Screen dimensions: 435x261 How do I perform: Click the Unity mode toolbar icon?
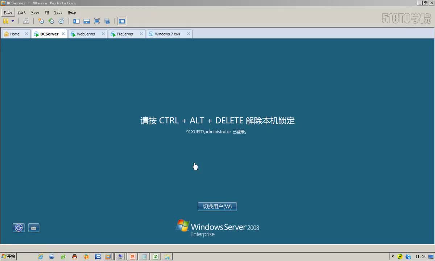tap(107, 21)
